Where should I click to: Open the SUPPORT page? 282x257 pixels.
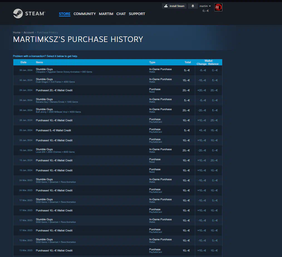click(x=137, y=14)
